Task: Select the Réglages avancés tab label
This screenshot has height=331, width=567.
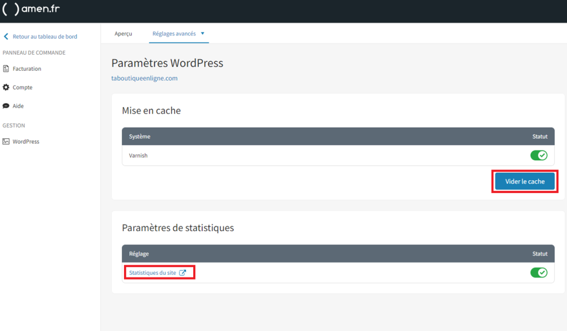Action: pyautogui.click(x=174, y=34)
